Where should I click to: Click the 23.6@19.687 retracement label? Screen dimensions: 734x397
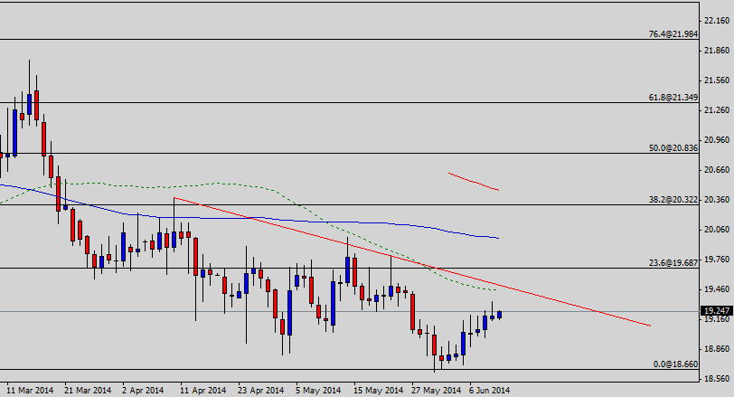[673, 262]
